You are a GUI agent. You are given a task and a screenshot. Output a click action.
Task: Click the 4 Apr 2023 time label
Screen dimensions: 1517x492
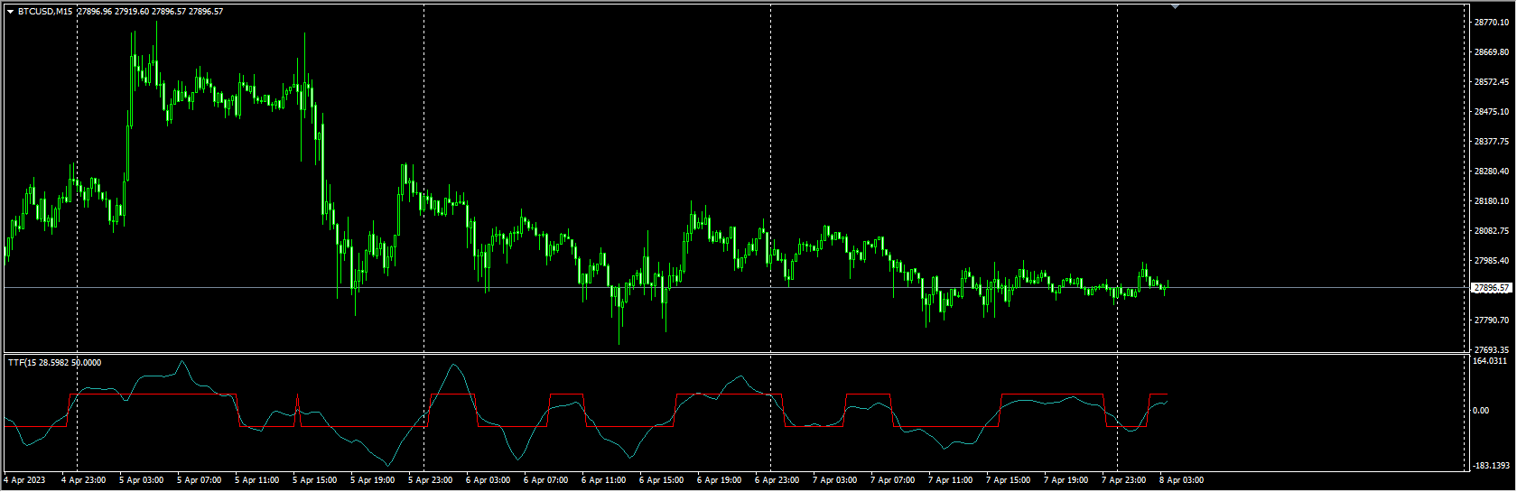coord(24,480)
